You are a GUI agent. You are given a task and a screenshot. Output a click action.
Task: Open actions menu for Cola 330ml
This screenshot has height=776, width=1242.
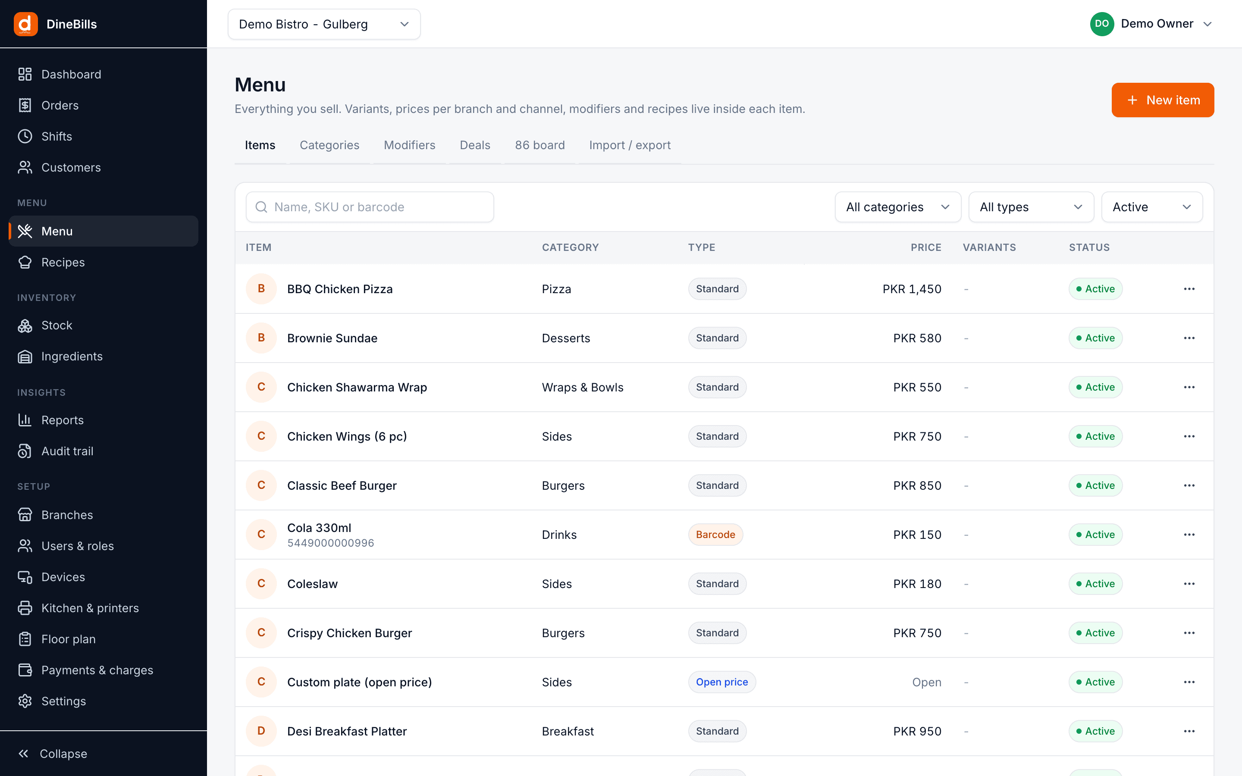1189,535
